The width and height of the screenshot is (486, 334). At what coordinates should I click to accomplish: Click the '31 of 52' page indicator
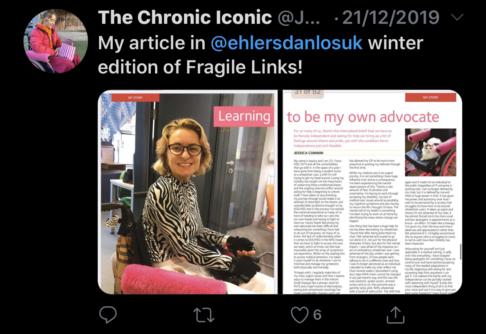308,92
